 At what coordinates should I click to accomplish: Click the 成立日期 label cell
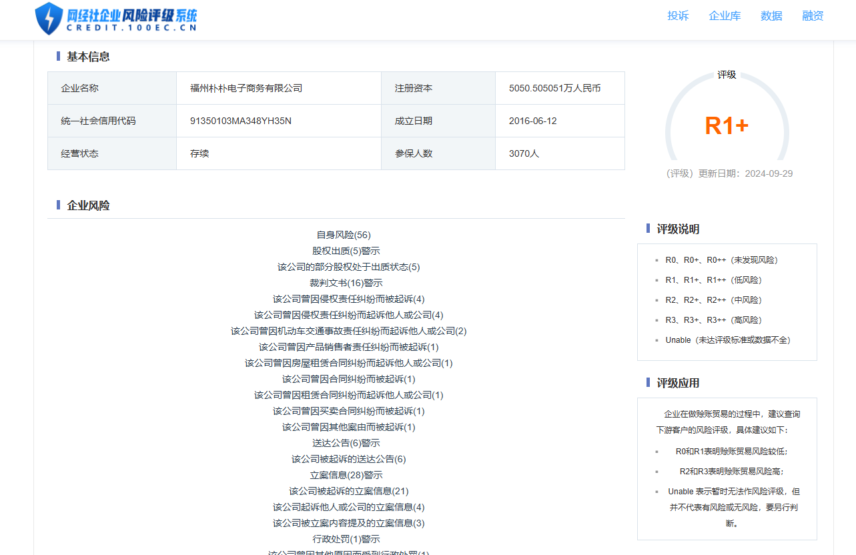click(x=438, y=121)
